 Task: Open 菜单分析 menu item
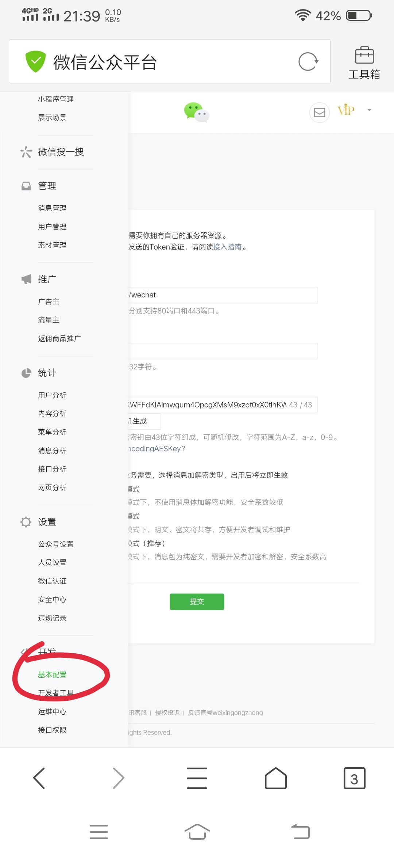point(52,432)
